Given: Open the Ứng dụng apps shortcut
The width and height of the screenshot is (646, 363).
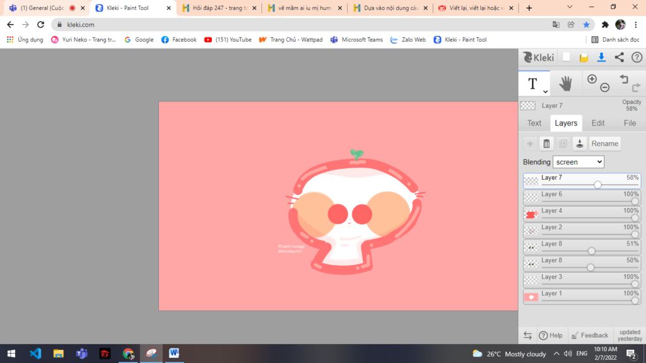Looking at the screenshot, I should point(25,40).
